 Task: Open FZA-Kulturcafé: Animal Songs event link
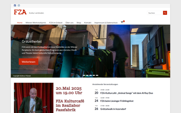[x=127, y=93]
